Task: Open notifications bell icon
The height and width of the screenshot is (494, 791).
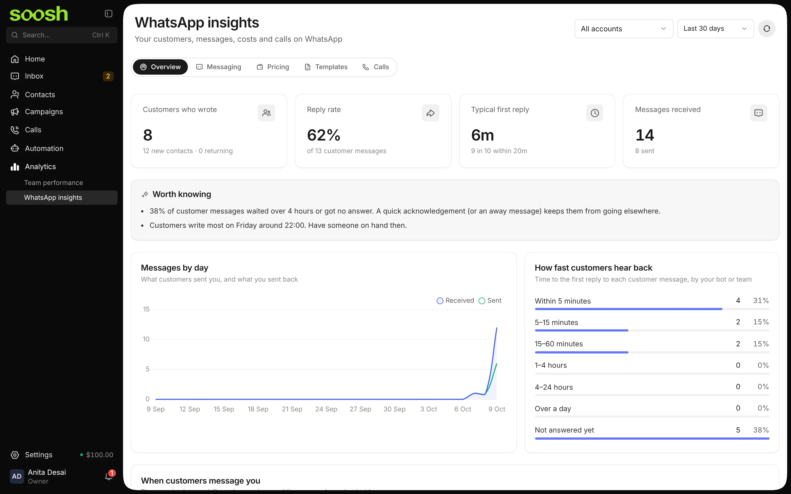Action: pyautogui.click(x=108, y=476)
